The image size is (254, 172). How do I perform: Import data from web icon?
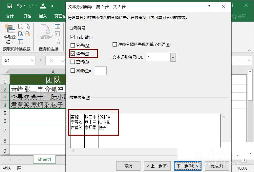(21, 34)
